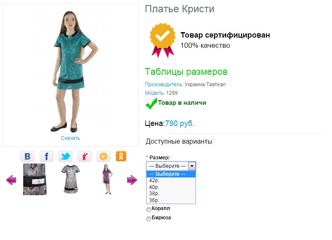The width and height of the screenshot is (332, 240).
Task: Open the Производитель link
Action: click(164, 85)
